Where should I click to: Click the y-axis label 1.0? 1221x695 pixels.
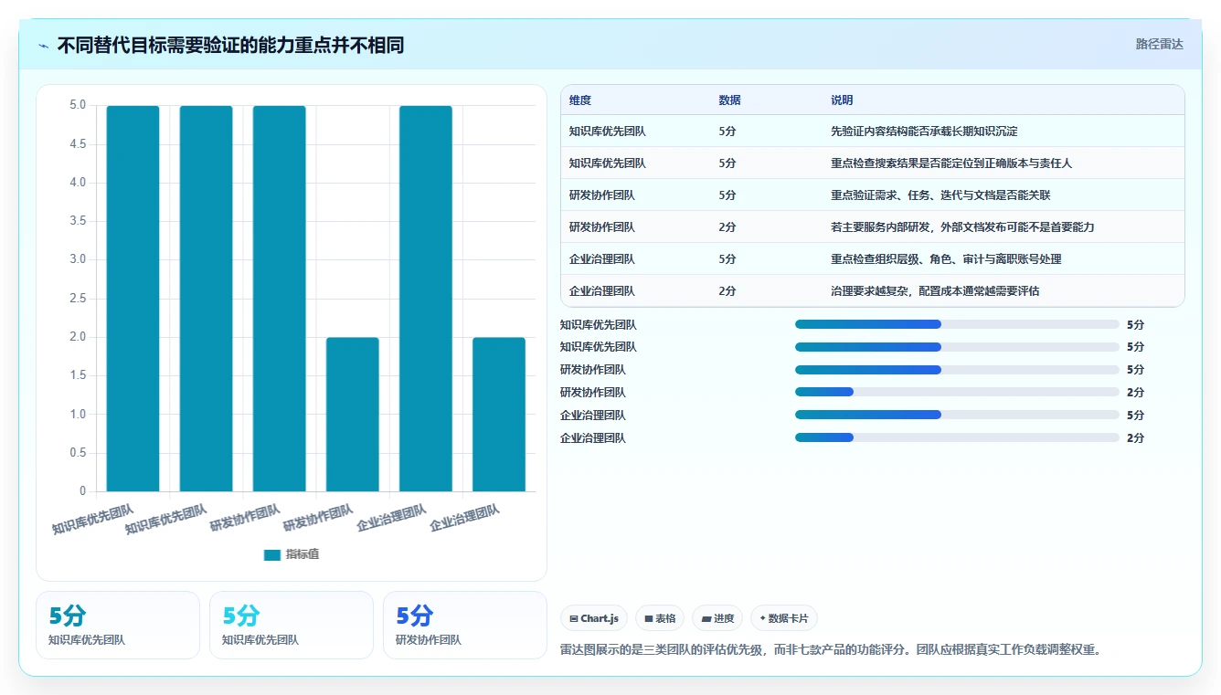click(x=78, y=415)
